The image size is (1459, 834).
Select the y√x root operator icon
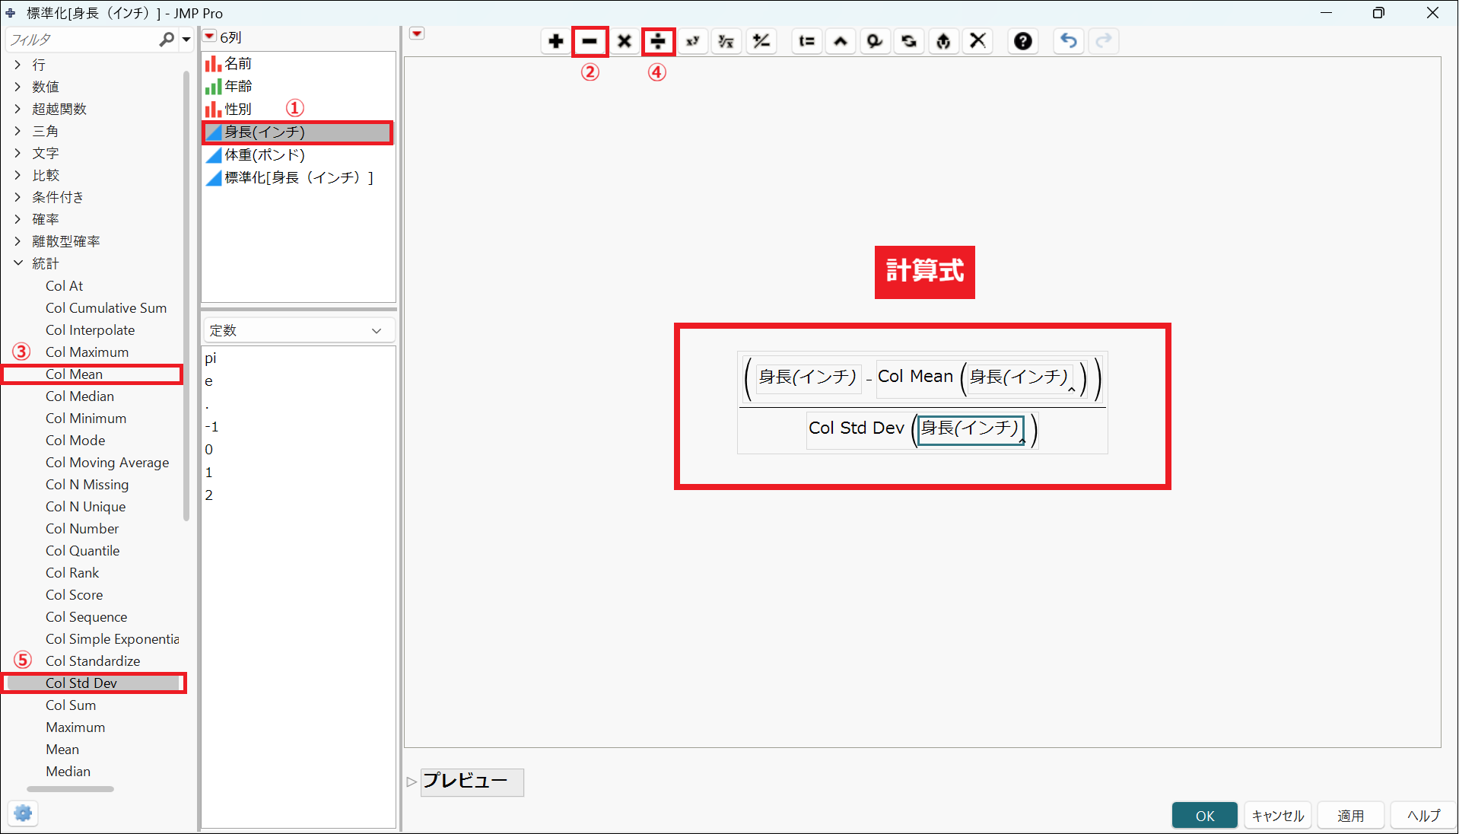726,41
